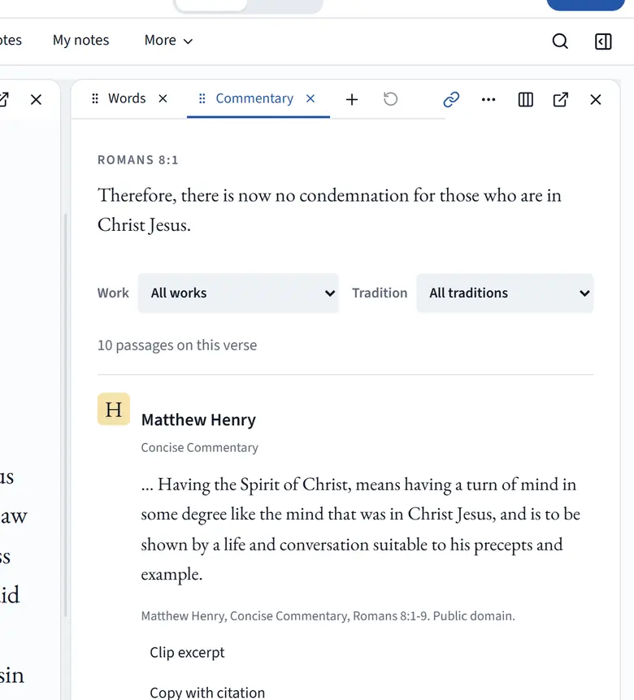634x700 pixels.
Task: Open the Matthew Henry author name
Action: tap(198, 420)
